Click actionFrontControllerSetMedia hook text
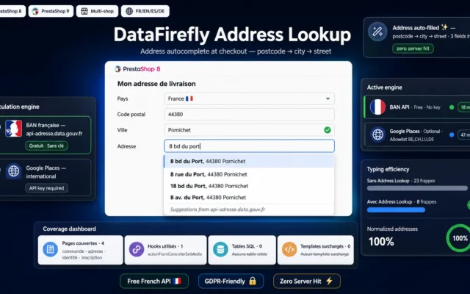The height and width of the screenshot is (294, 470). [x=175, y=254]
